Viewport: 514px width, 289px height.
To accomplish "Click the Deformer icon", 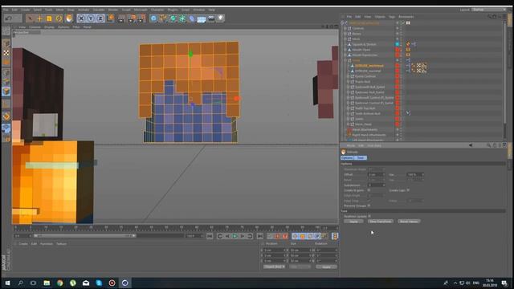I will [x=192, y=18].
